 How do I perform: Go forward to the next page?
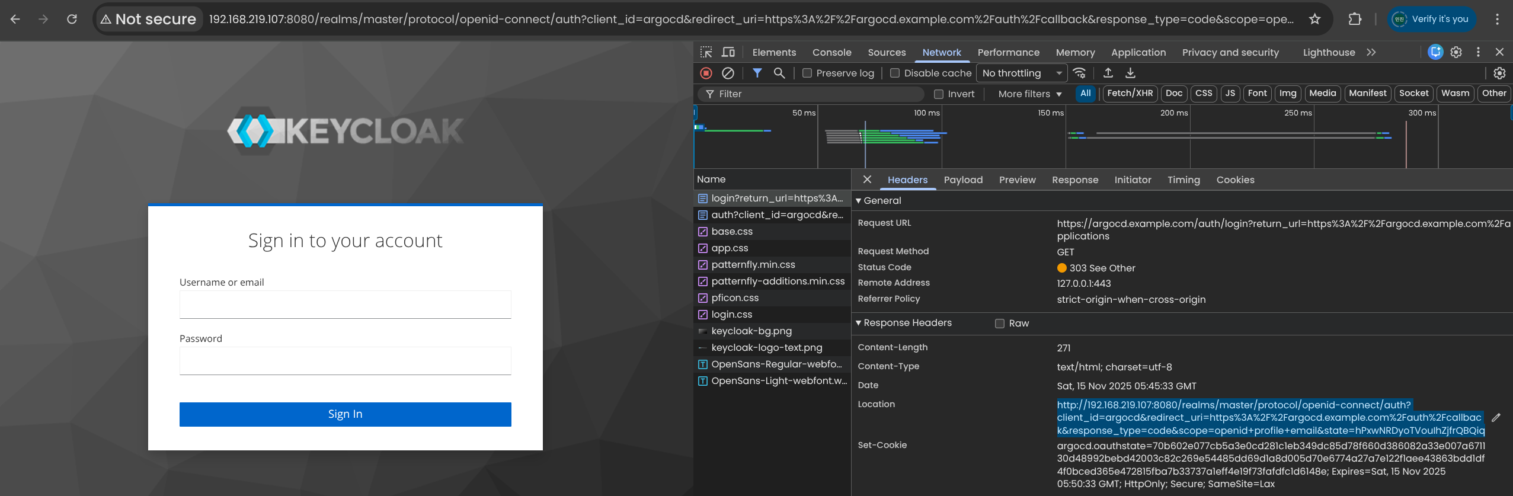(x=43, y=19)
